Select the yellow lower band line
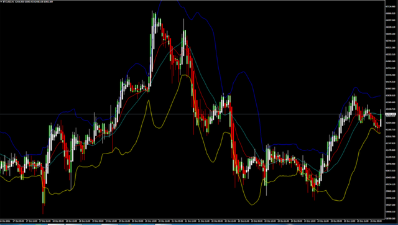 pos(251,204)
